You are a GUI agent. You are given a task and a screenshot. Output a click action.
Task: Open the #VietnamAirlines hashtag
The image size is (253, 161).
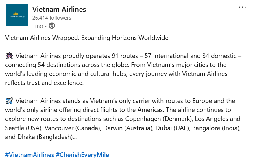[30, 155]
